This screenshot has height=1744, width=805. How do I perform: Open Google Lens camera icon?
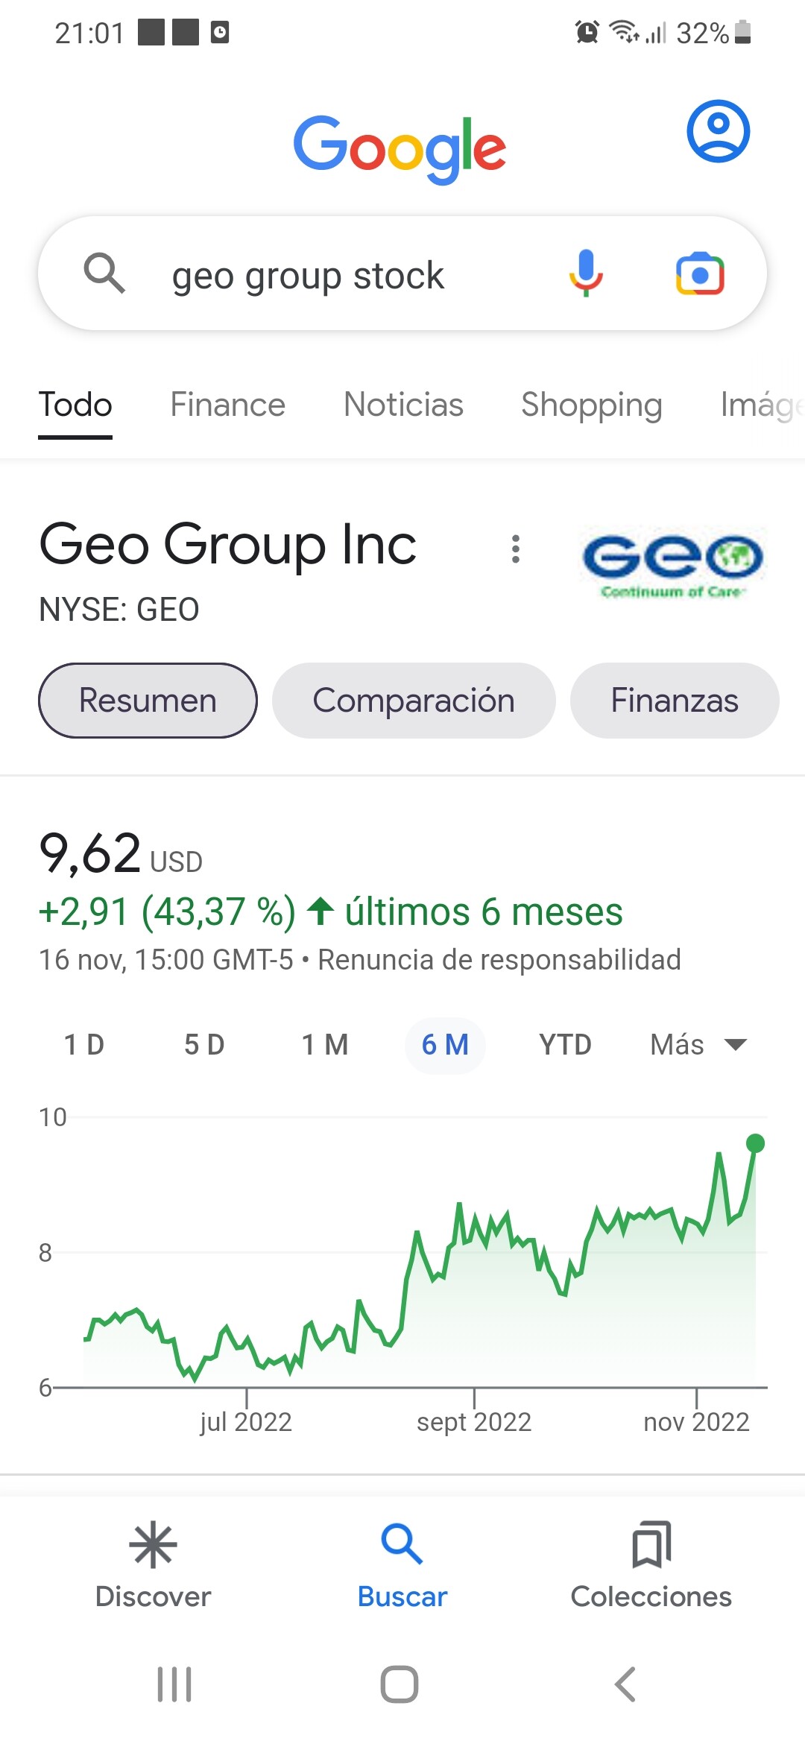(700, 274)
